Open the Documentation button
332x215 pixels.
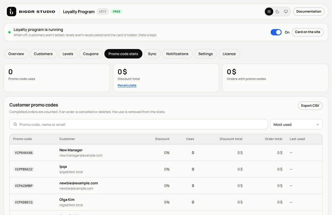tap(309, 12)
